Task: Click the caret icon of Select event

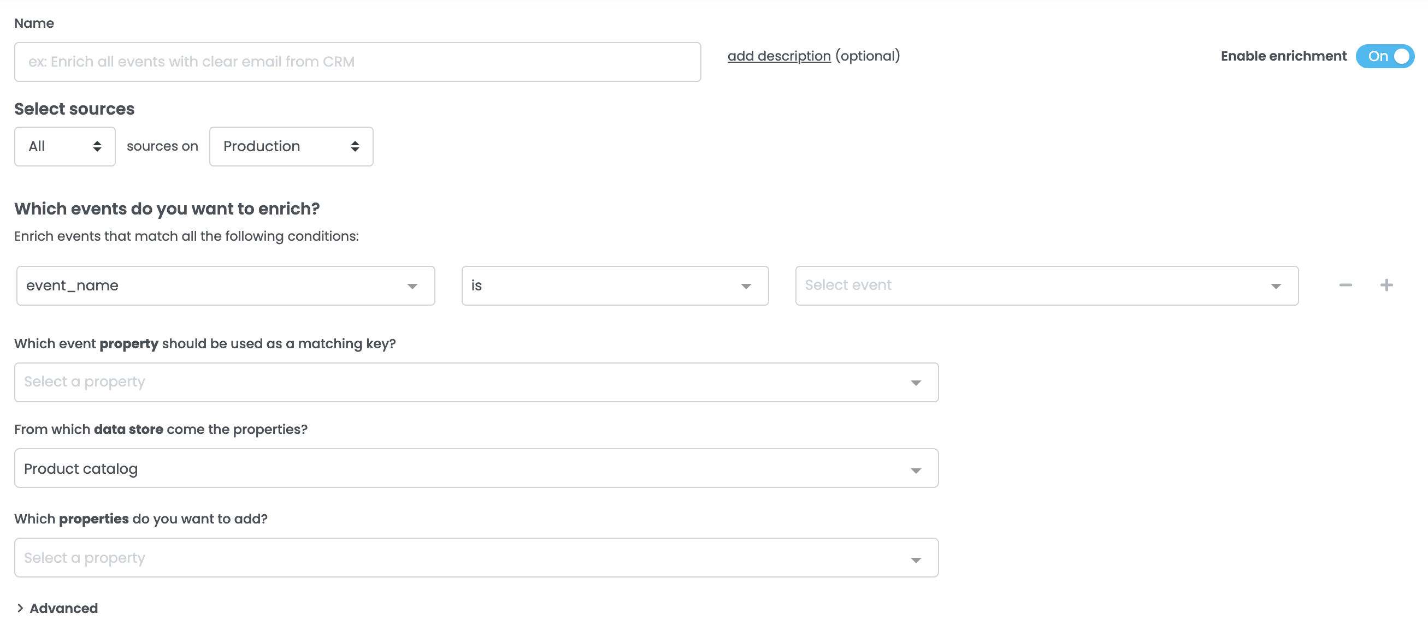Action: tap(1276, 287)
